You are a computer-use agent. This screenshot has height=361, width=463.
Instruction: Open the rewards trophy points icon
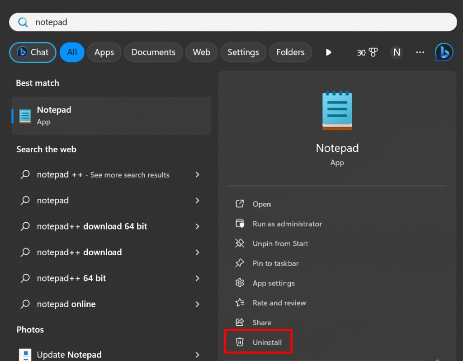(x=367, y=52)
